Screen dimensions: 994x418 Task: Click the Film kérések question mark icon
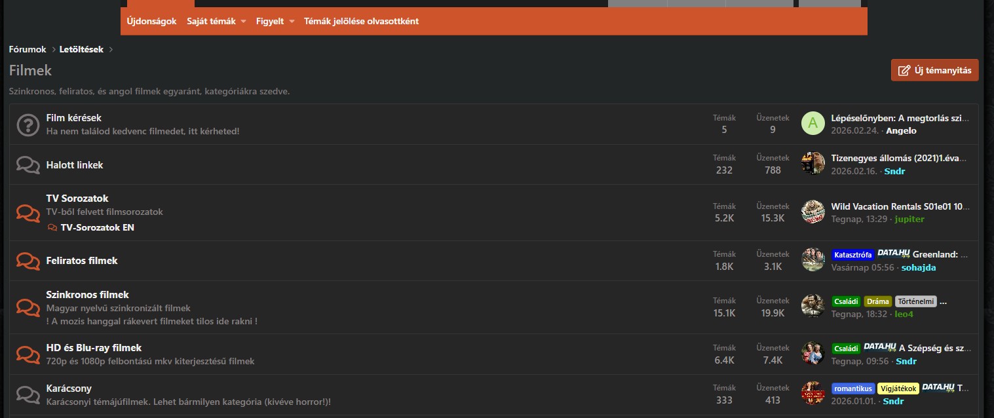(x=28, y=124)
